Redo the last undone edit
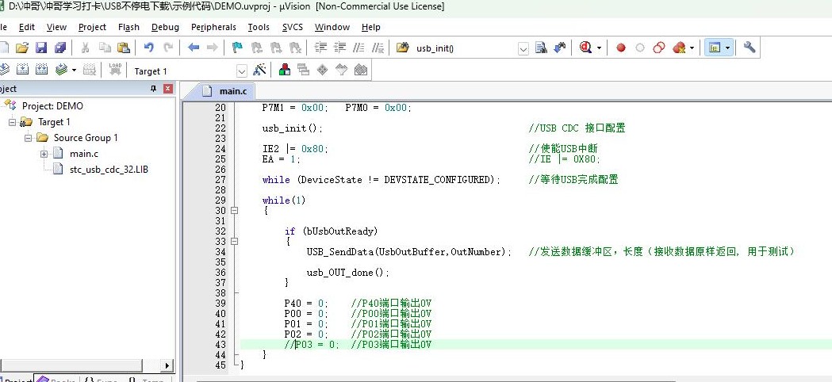 pos(168,48)
